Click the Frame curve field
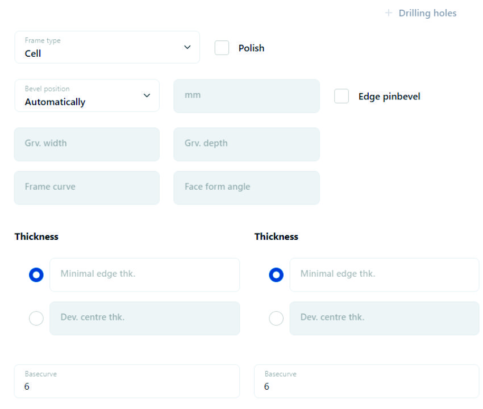 [86, 187]
